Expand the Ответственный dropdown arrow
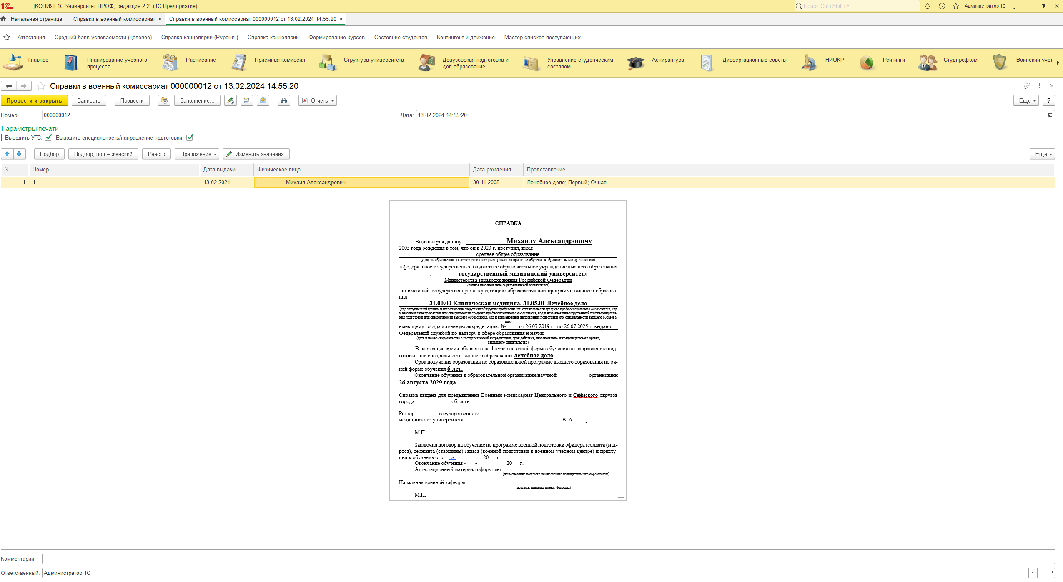 pos(1033,573)
